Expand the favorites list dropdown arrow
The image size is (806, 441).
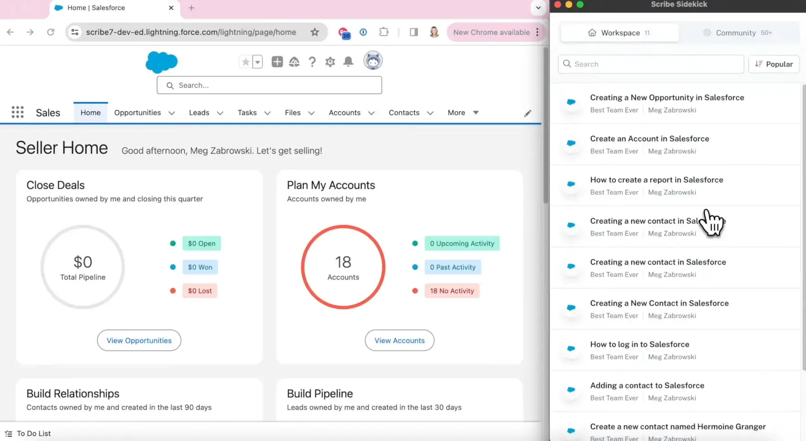pyautogui.click(x=257, y=61)
